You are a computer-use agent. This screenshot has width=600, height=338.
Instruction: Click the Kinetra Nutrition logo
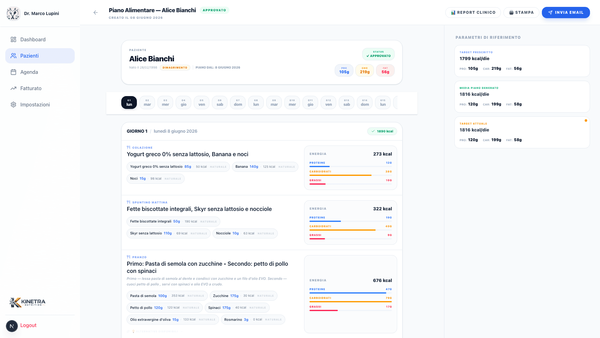[x=27, y=302]
